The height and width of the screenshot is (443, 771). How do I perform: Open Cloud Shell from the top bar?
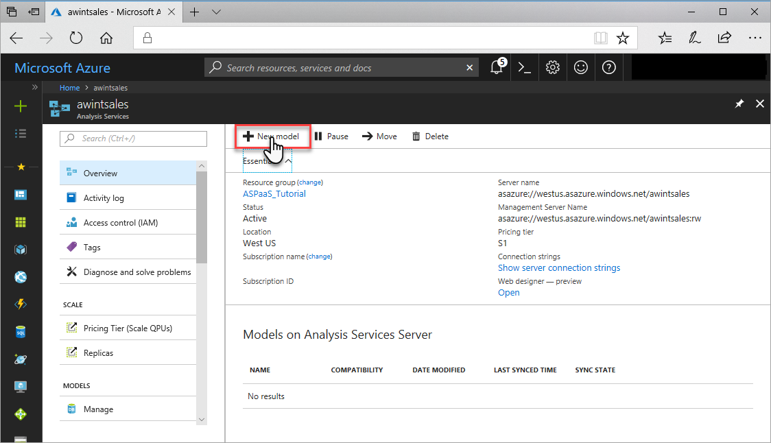pos(523,67)
